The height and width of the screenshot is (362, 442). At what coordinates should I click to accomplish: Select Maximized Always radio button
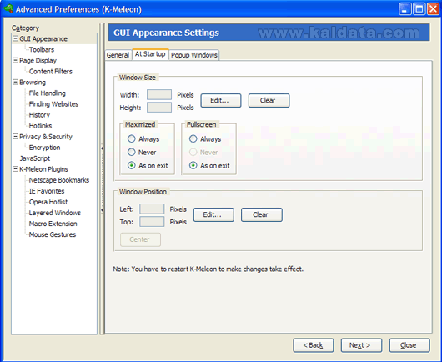pos(132,138)
